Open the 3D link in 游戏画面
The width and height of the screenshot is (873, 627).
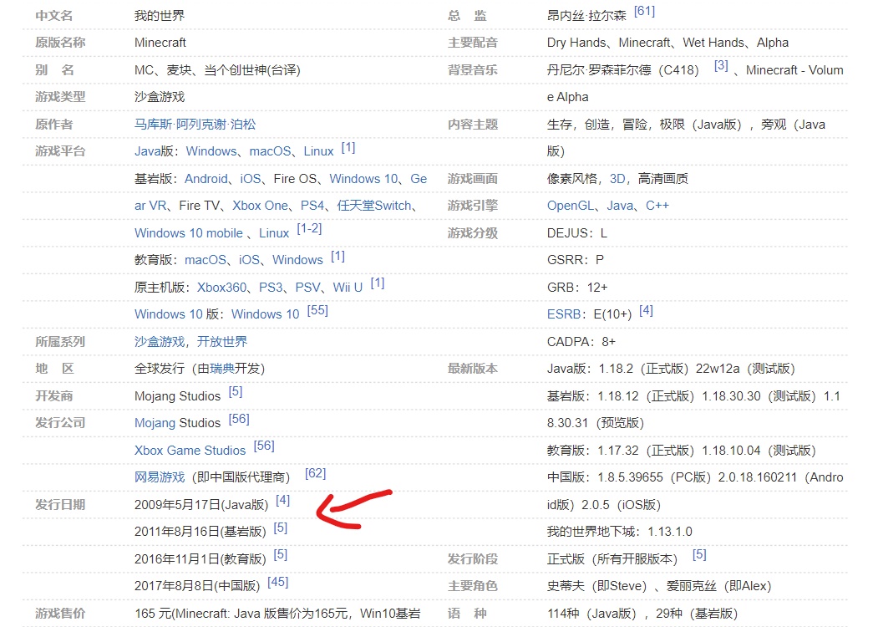tap(617, 179)
